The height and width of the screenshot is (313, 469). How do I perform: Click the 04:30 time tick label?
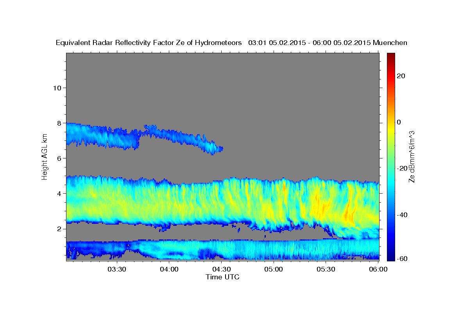tap(221, 269)
